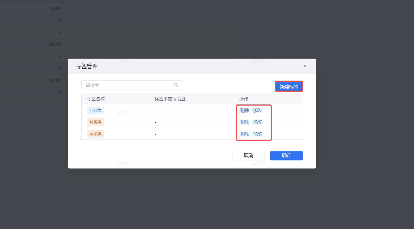
Task: Click the 1.2000 value in background table
Action: click(55, 8)
